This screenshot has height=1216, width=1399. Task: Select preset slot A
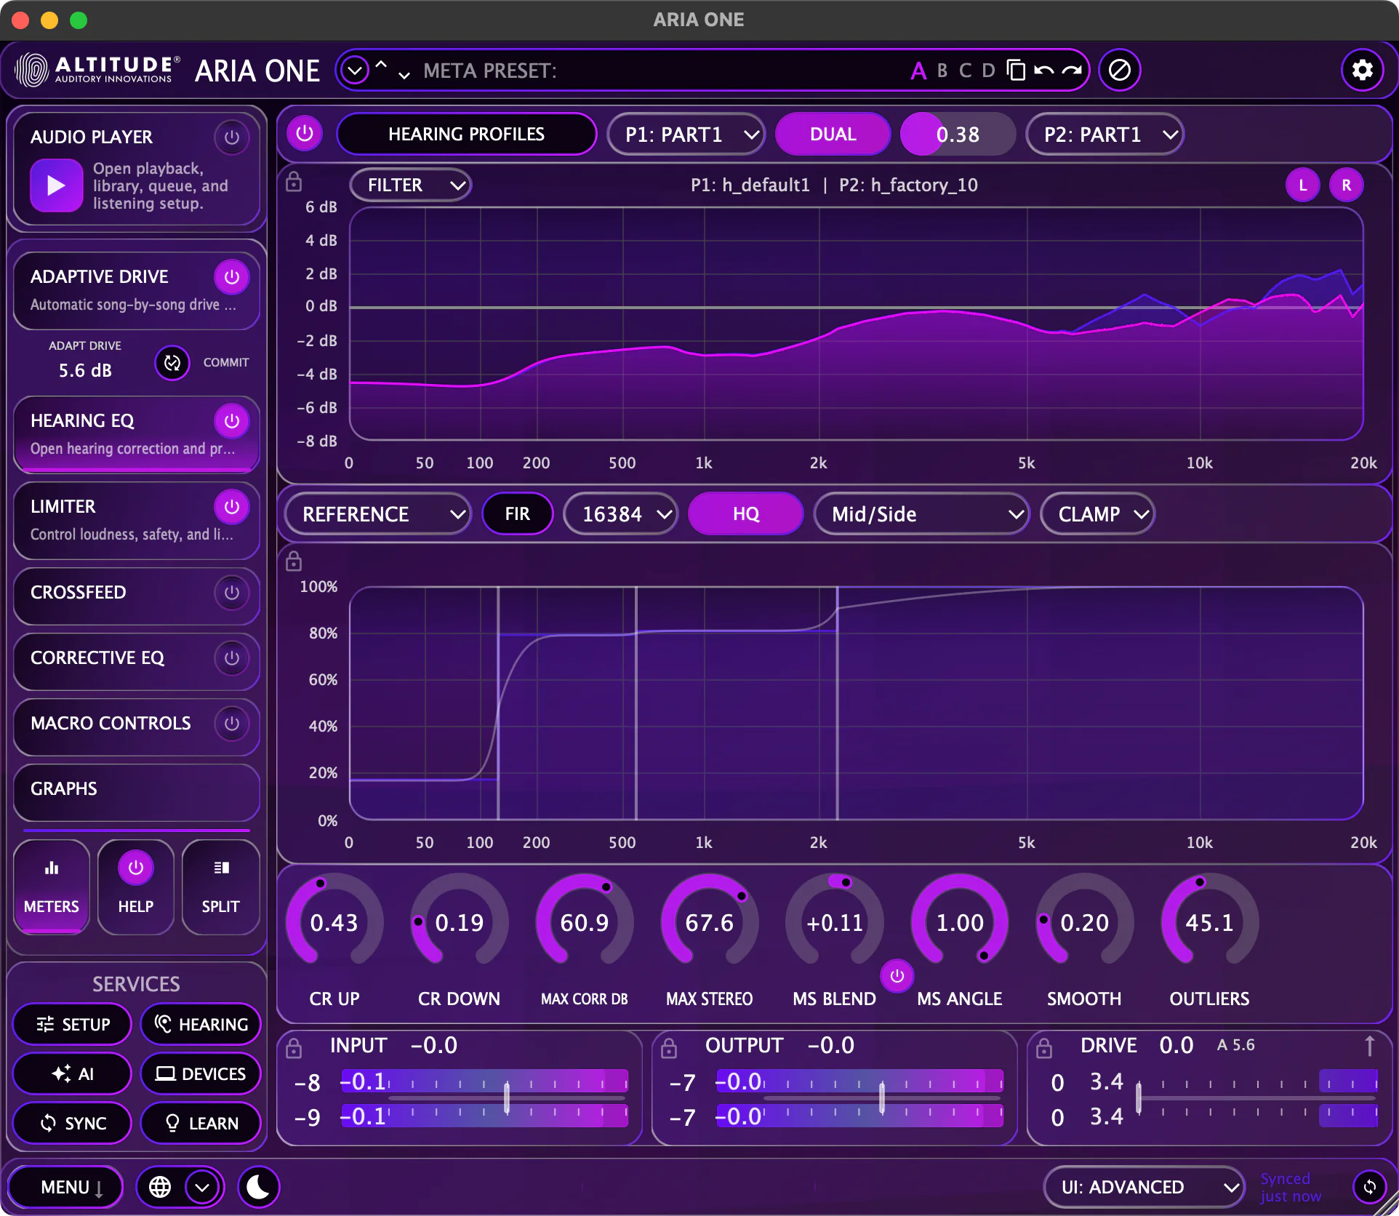pos(918,71)
